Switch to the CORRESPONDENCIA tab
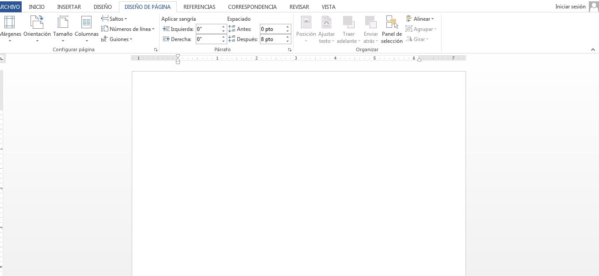599x276 pixels. point(252,7)
